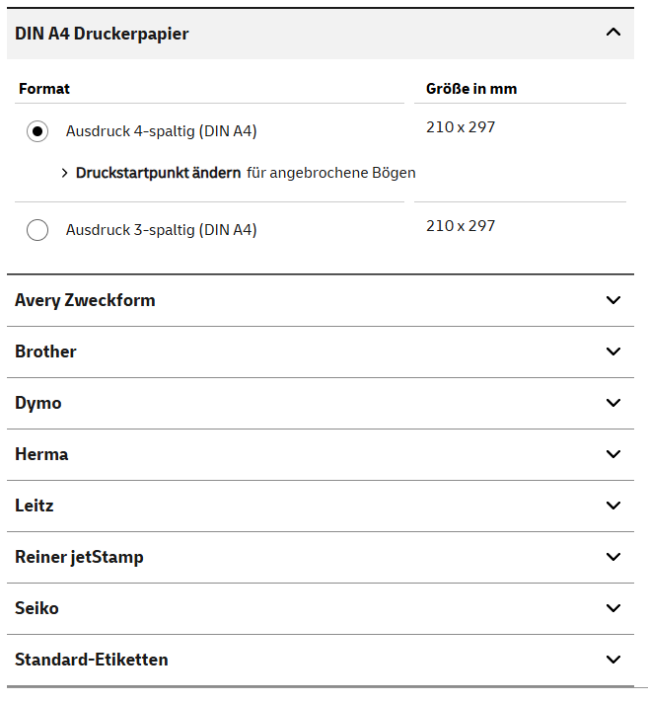
Task: Click the Leitz chevron arrow
Action: click(613, 506)
